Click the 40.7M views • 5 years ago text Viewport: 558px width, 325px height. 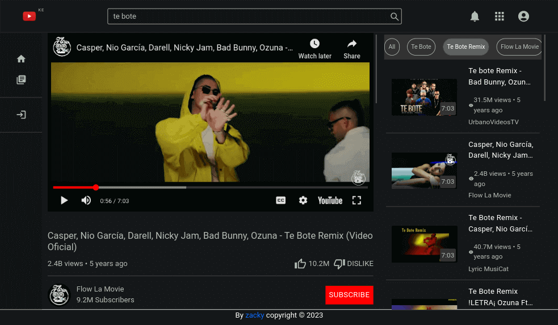[497, 252]
